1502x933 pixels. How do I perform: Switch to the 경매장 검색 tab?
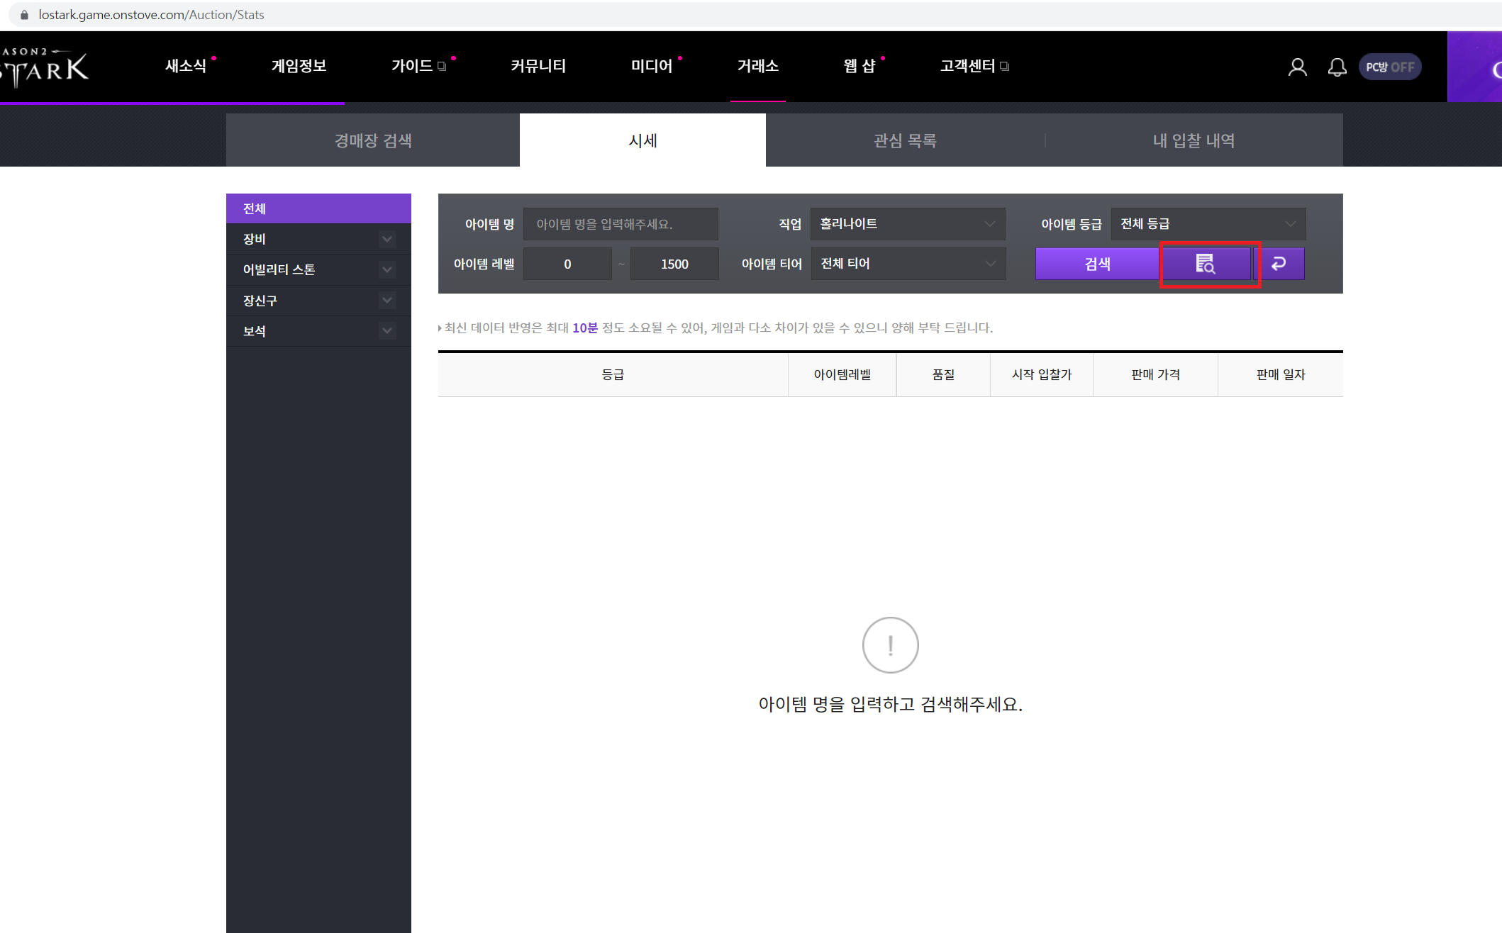coord(373,140)
